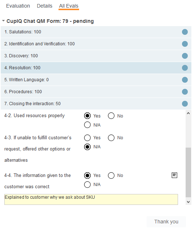Click the SKU comment text field
This screenshot has height=231, width=195.
tap(91, 199)
